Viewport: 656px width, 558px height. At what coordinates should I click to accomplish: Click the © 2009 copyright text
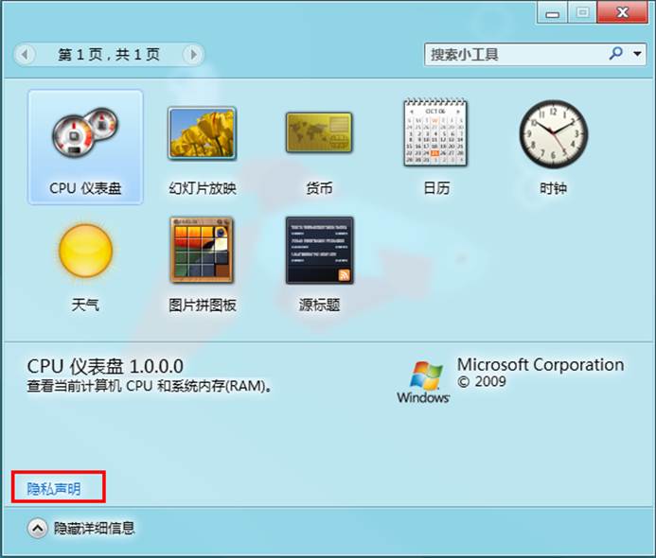tap(482, 381)
